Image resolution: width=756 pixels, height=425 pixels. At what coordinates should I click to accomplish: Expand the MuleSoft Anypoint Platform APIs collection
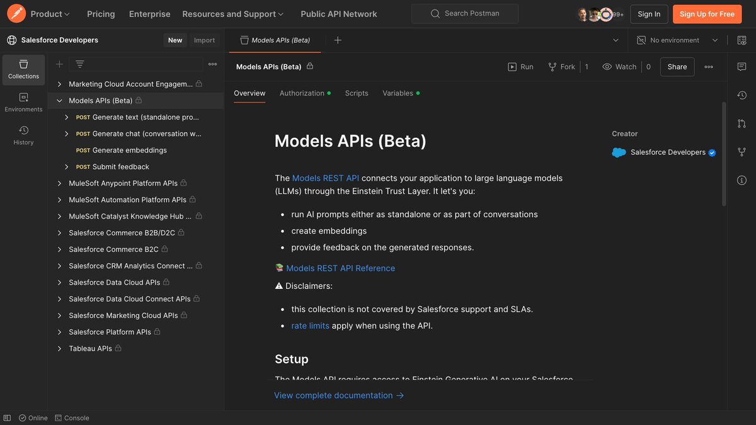coord(59,183)
